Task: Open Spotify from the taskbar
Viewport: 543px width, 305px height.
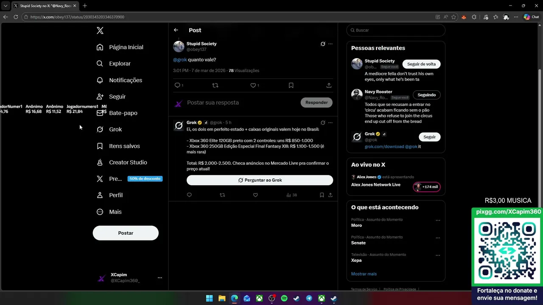Action: 284,298
